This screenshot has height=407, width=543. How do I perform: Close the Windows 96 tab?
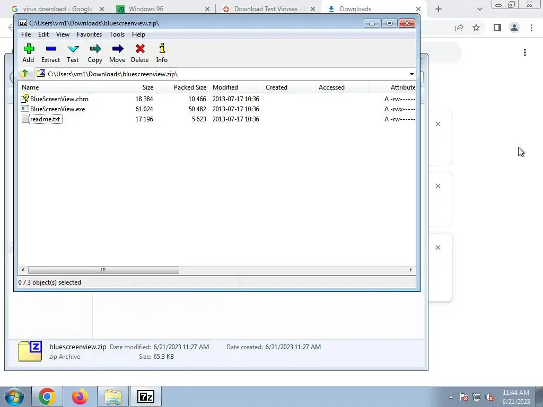(x=207, y=9)
